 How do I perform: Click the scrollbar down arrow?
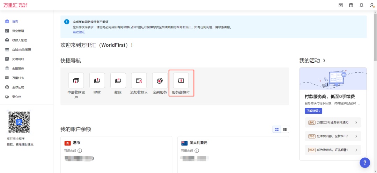pos(375,171)
